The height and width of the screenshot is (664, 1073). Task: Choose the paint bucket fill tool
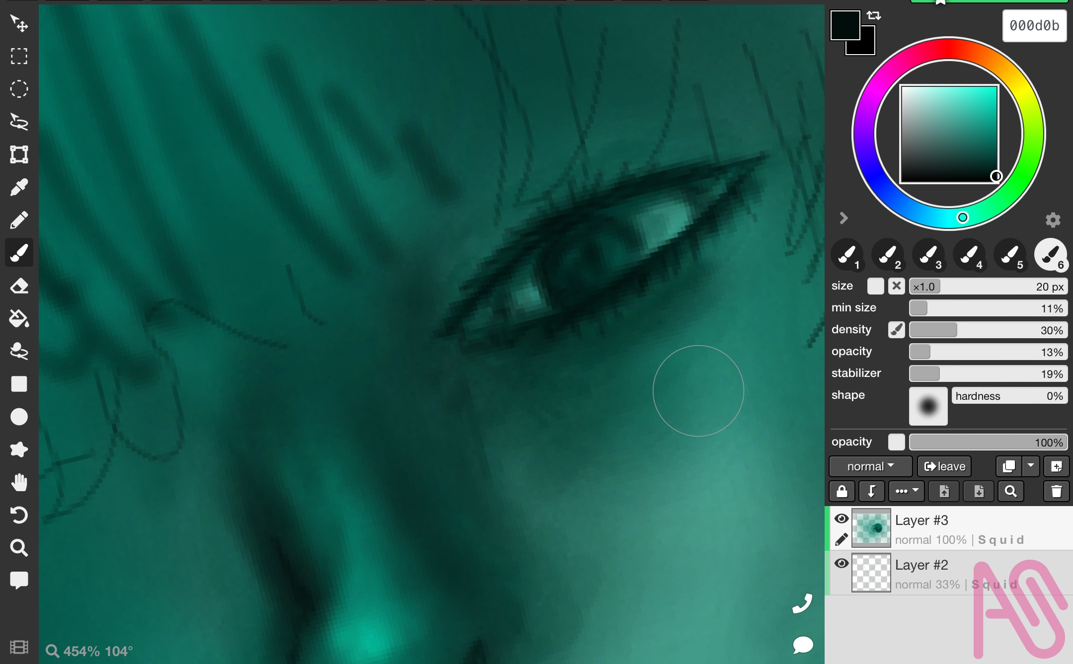19,318
